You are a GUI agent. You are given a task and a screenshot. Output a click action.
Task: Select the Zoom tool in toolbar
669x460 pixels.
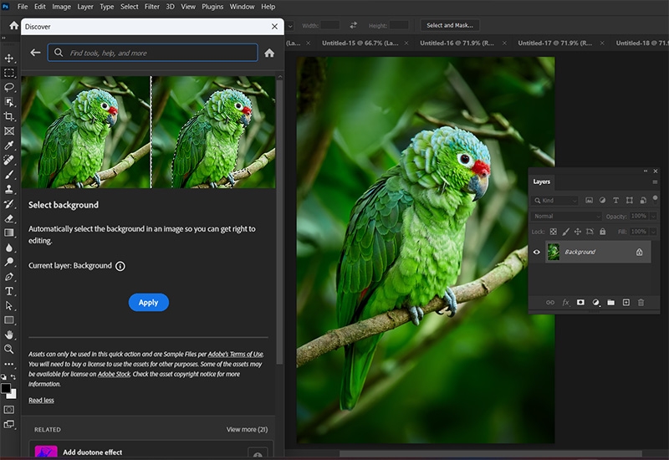(x=9, y=349)
